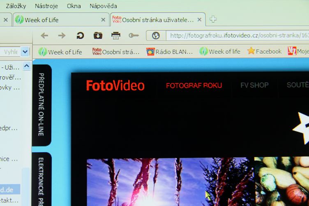Open SOUTĚ... navigation item

(x=298, y=85)
